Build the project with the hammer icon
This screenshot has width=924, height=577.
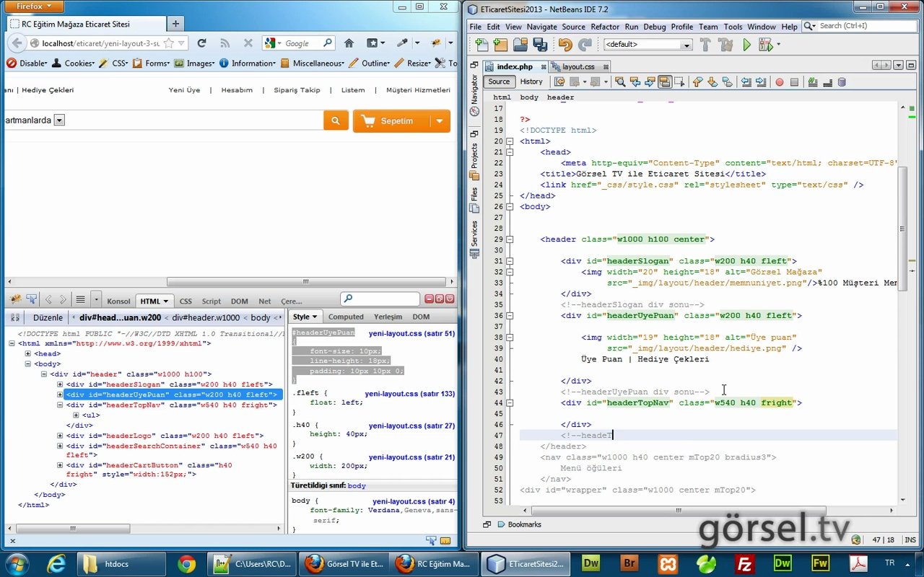point(705,45)
